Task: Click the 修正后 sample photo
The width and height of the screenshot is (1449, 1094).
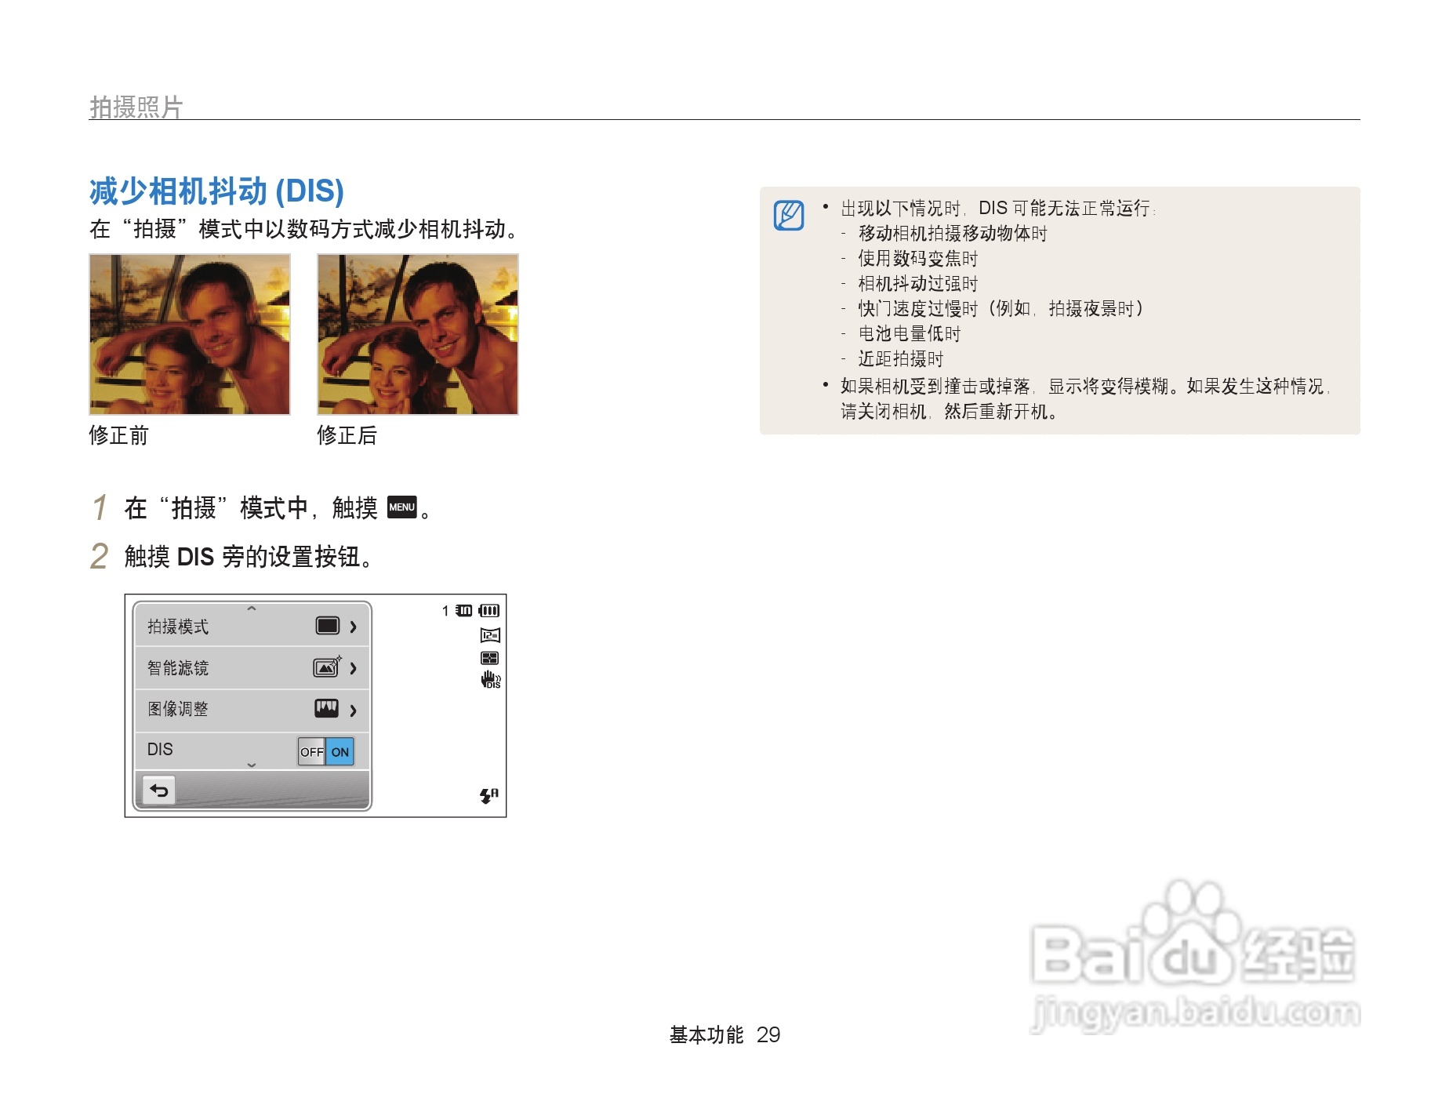Action: (418, 334)
